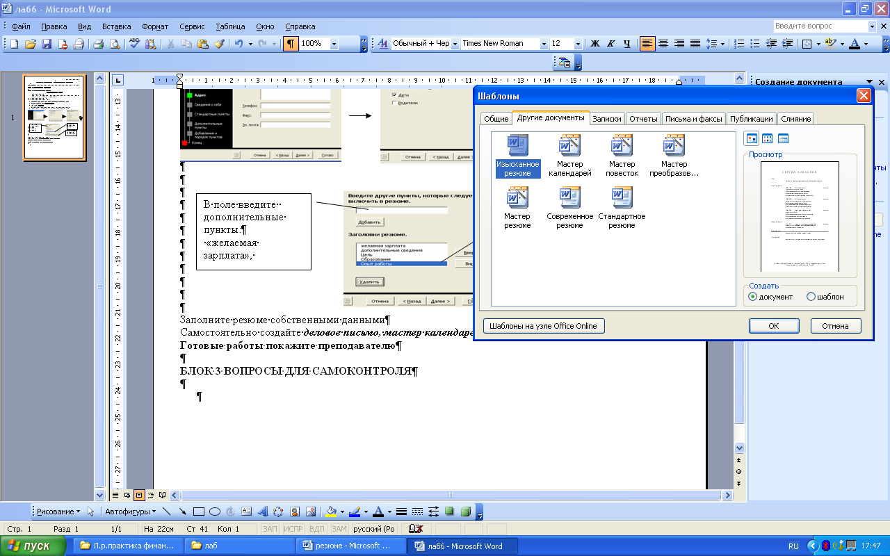
Task: Open the Автофигуры shapes menu
Action: (130, 512)
